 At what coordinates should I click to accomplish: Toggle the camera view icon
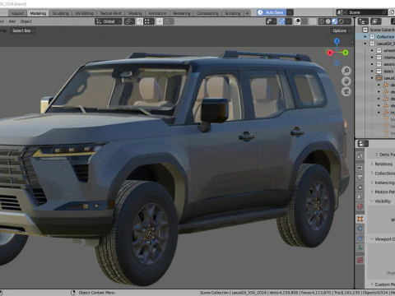point(346,91)
